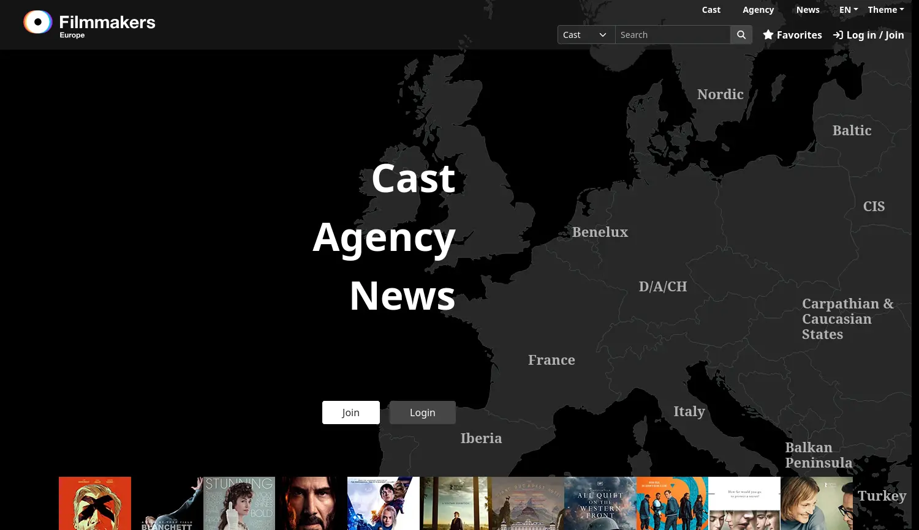
Task: Select the Nordic region on the map
Action: coord(720,94)
